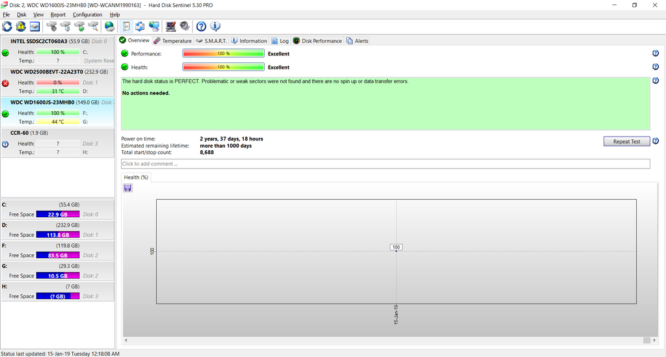Click the help icon next to Repeat Test
The image size is (666, 357).
point(656,141)
